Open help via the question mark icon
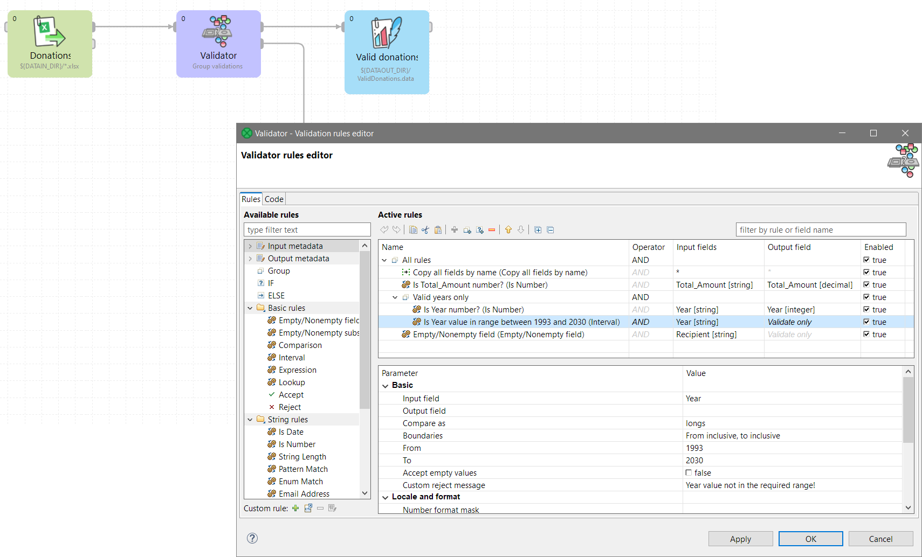Viewport: 922px width, 557px height. tap(252, 538)
